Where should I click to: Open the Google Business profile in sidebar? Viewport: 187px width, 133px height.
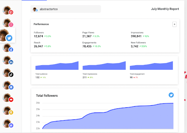click(8, 85)
